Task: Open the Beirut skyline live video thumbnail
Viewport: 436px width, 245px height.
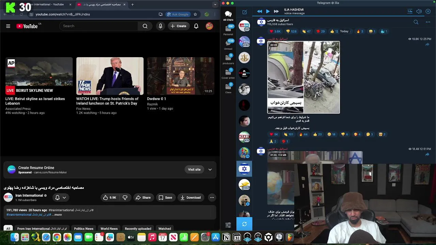Action: click(x=39, y=76)
